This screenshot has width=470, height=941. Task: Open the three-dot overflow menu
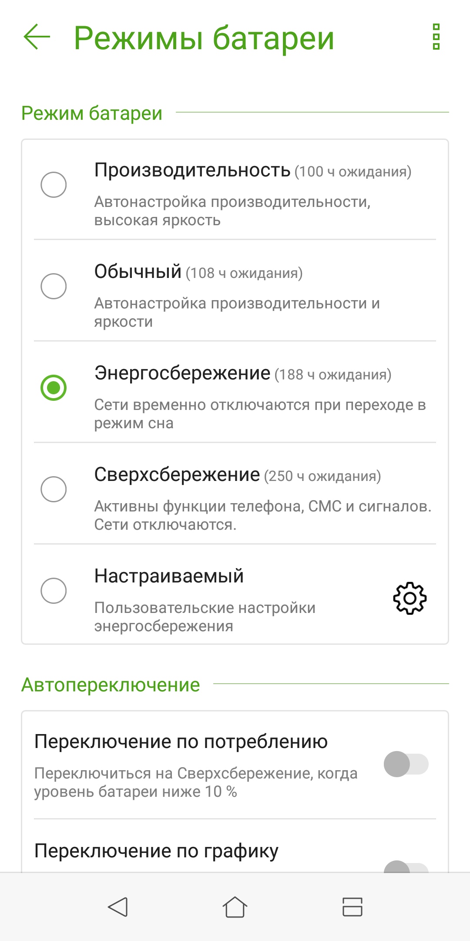(x=436, y=37)
